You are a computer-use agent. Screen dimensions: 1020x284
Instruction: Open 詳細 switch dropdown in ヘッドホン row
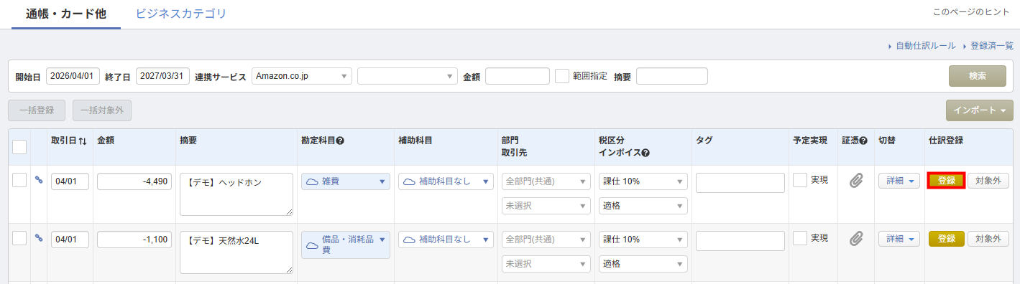point(899,181)
